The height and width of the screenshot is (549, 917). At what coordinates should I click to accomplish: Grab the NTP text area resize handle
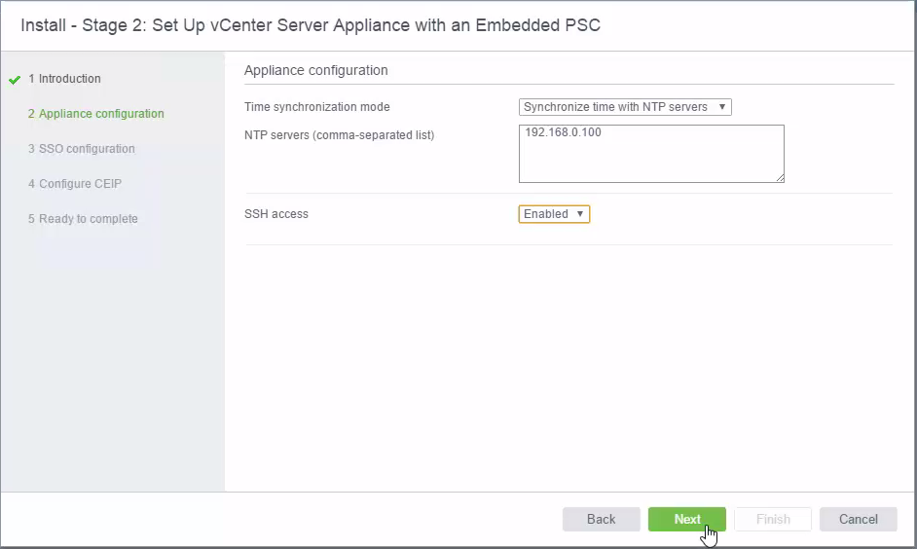pyautogui.click(x=780, y=178)
